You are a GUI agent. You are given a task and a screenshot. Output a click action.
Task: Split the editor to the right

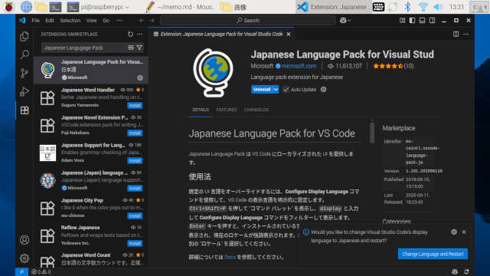click(x=456, y=34)
